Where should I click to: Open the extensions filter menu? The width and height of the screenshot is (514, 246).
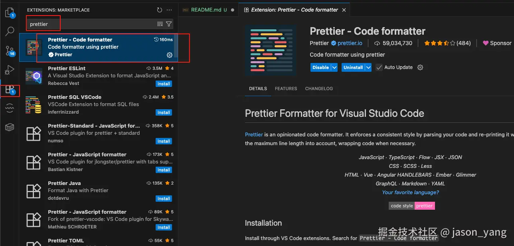click(169, 24)
